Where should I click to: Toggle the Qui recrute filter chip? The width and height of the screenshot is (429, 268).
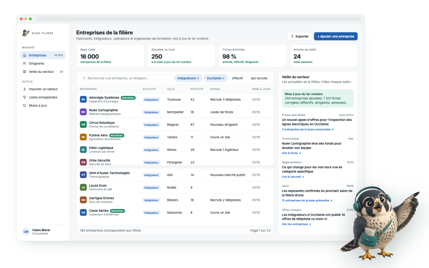[259, 78]
